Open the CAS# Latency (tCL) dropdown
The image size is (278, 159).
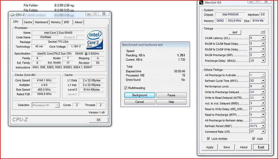pyautogui.click(x=263, y=38)
